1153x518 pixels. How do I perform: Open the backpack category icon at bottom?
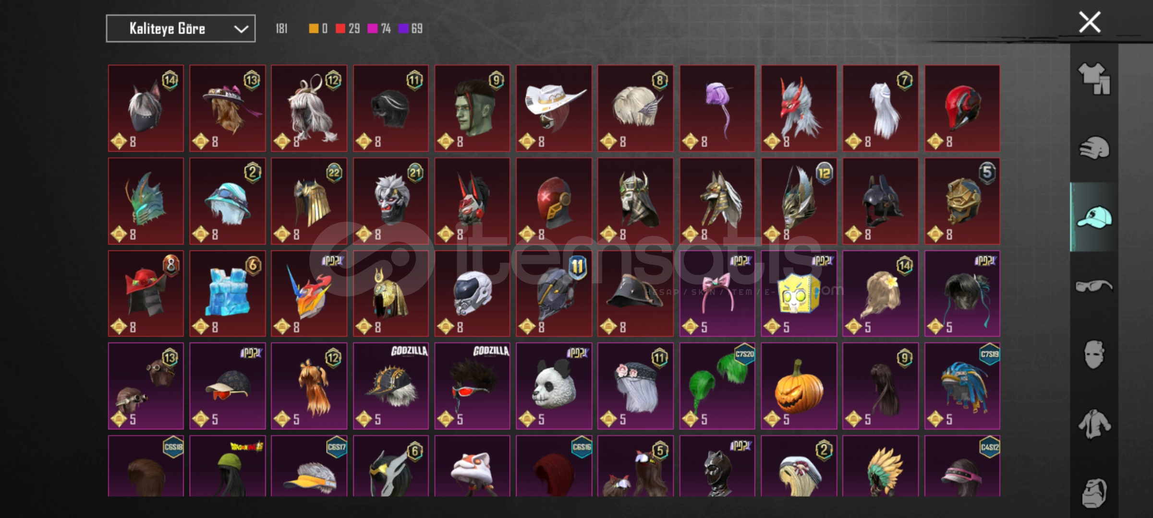click(1094, 493)
